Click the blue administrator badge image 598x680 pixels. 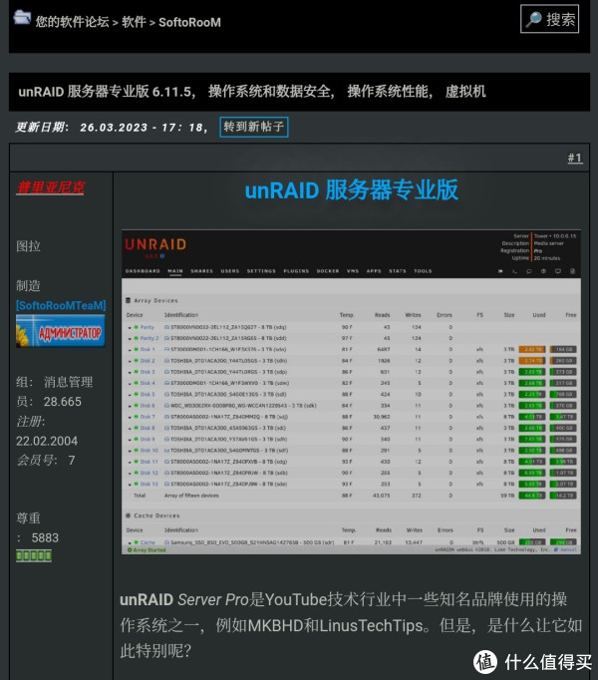tap(60, 332)
